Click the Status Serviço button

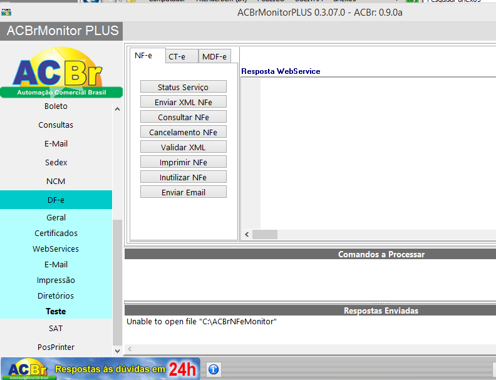coord(183,87)
